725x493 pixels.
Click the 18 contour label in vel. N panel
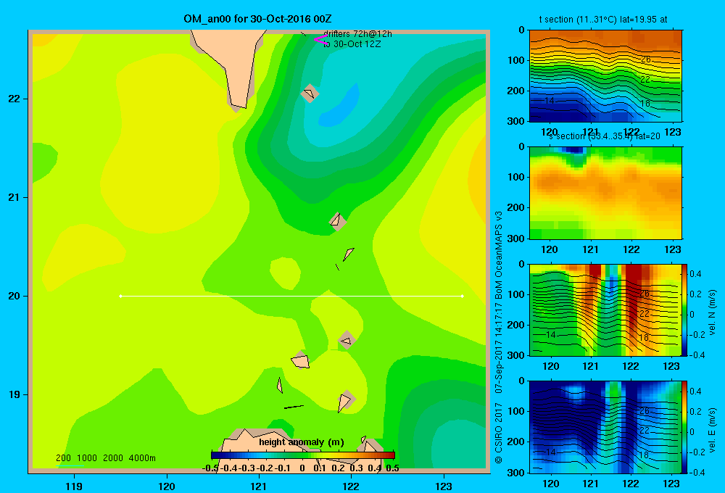tap(644, 338)
